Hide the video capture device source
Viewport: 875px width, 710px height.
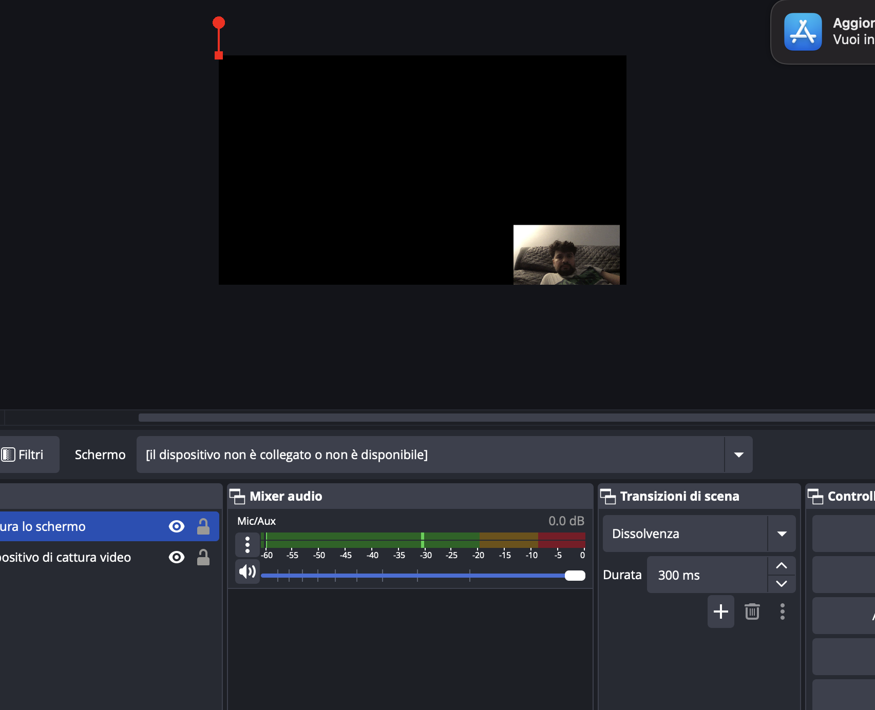pos(177,557)
